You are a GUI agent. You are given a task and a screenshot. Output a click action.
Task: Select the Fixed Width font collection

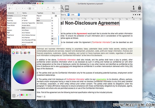[x=11, y=25]
